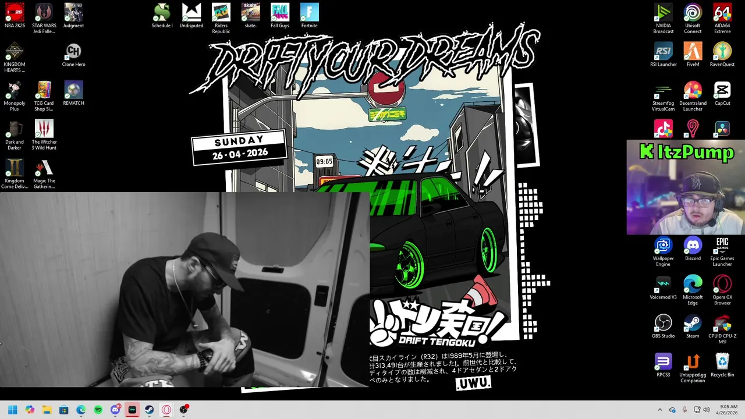Screen dimensions: 745x419
Task: Open the OBS Studio desktop shortcut
Action: (x=663, y=326)
